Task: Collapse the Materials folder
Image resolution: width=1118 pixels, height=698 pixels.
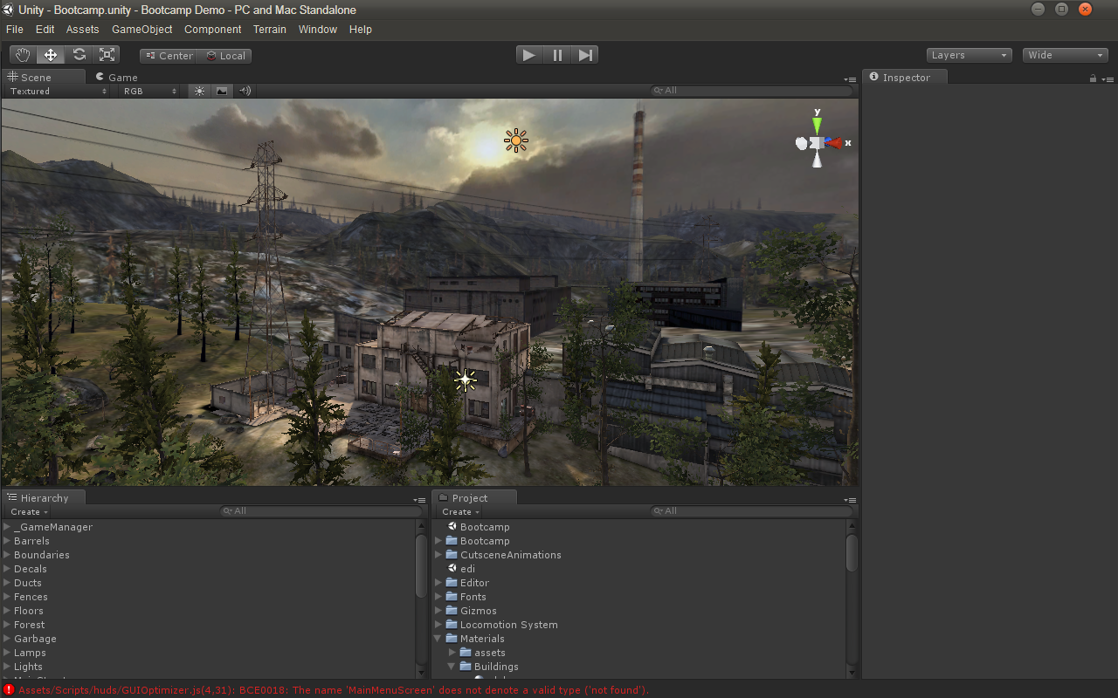Action: pyautogui.click(x=438, y=639)
